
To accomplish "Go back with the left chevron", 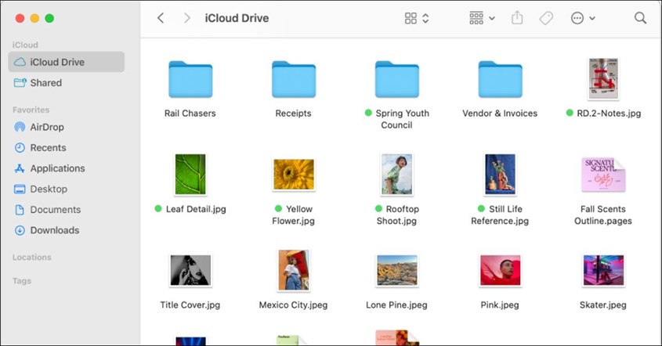I will click(x=161, y=18).
